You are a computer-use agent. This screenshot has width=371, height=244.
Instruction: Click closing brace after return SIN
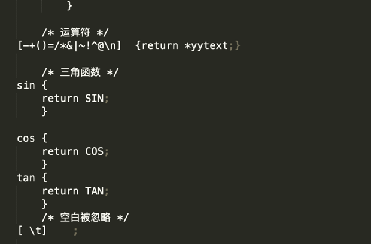pos(45,112)
